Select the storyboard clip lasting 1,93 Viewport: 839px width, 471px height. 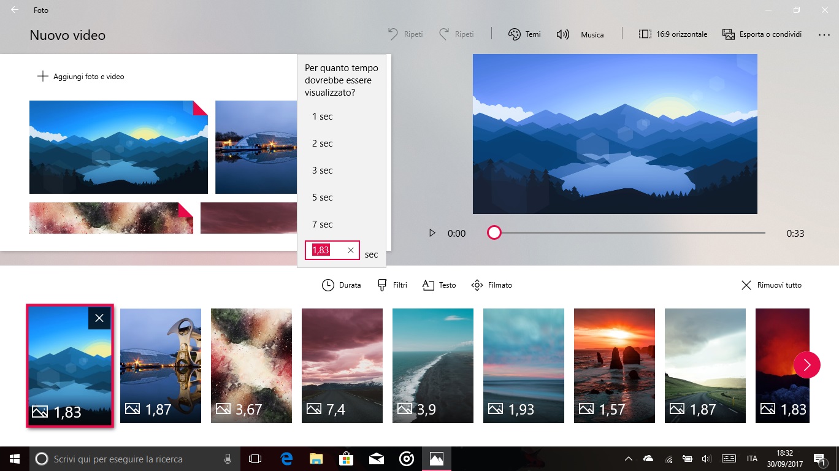524,366
